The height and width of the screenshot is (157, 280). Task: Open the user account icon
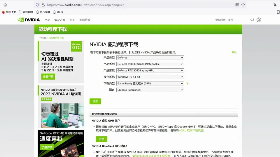259,20
